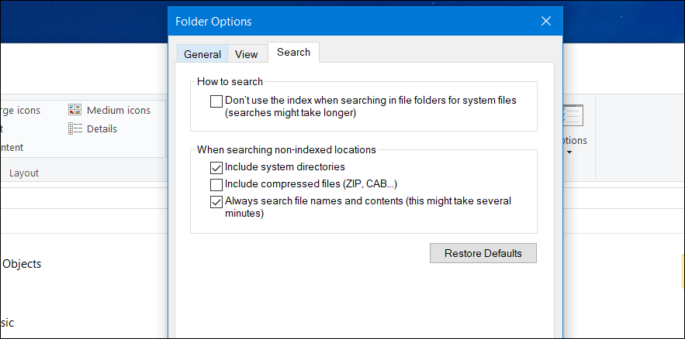Click the Details view icon

(x=75, y=128)
